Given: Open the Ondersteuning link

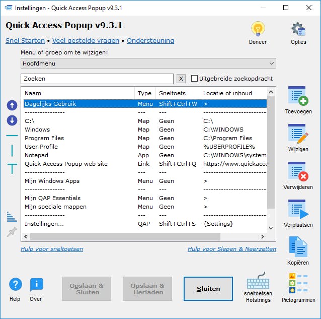Looking at the screenshot, I should coord(150,41).
